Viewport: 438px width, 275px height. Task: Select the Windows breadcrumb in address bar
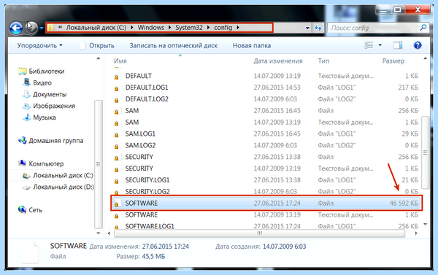151,28
